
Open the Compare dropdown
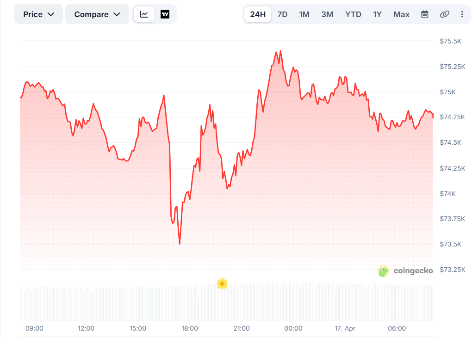pyautogui.click(x=97, y=14)
